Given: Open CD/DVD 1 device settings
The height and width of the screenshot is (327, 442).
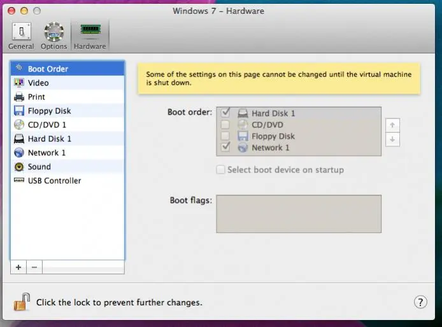Looking at the screenshot, I should point(46,125).
